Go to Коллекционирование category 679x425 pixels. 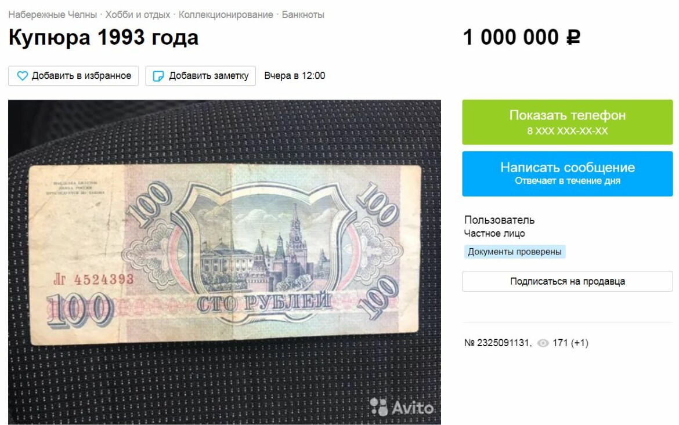[x=226, y=14]
